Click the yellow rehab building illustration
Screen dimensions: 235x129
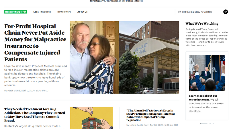pos(92,118)
